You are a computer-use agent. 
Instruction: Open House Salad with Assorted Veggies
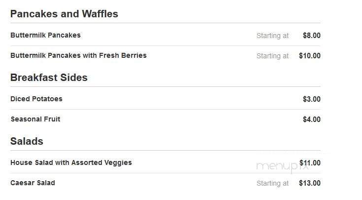click(x=71, y=163)
